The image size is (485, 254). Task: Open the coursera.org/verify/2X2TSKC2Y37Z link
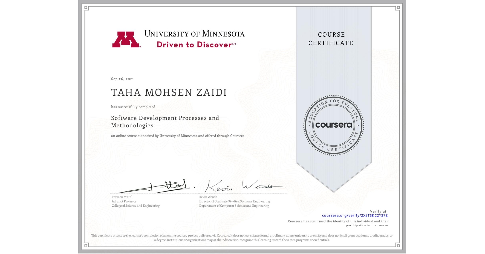tap(354, 215)
